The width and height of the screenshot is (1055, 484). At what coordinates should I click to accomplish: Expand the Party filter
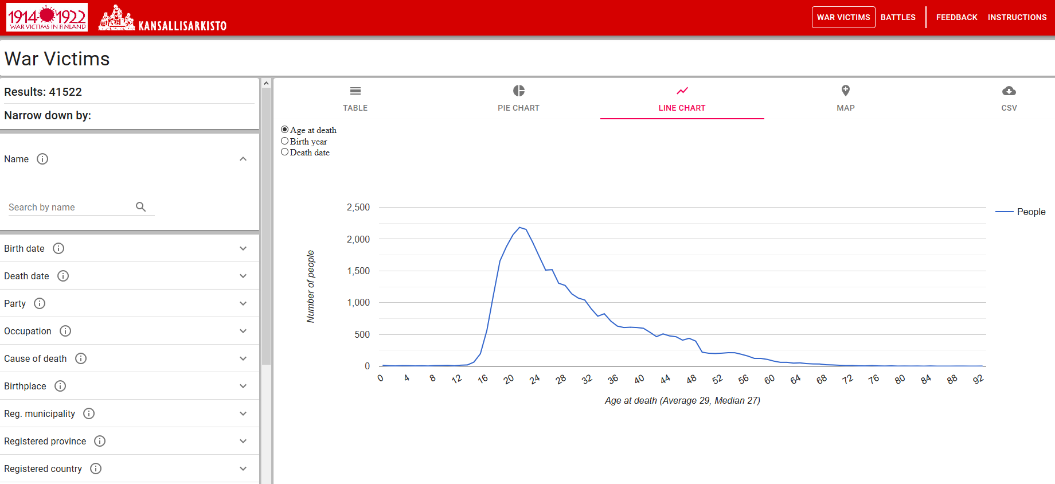[243, 303]
